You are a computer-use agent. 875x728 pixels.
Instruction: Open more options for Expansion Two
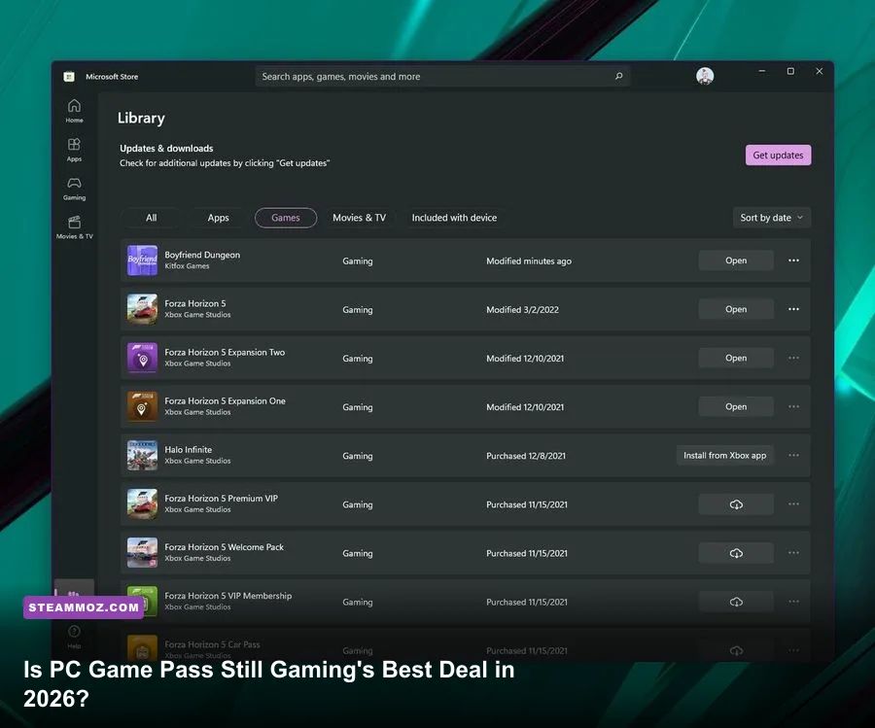793,358
